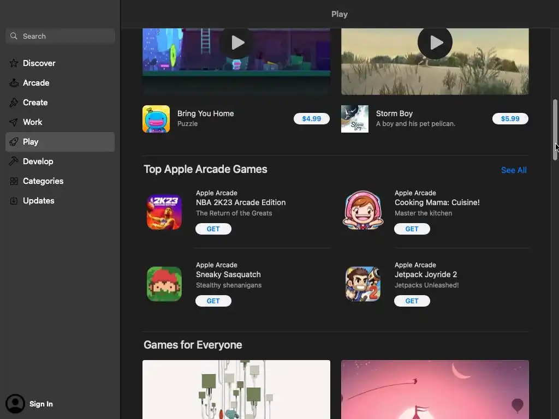The height and width of the screenshot is (419, 559).
Task: Click the Work paper-plane icon
Action: [x=14, y=122]
